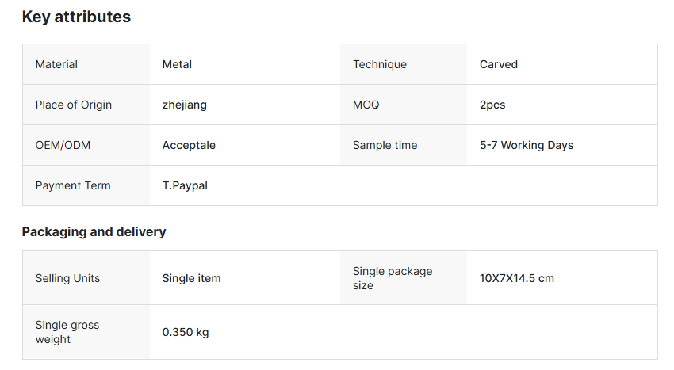Click the Carved technique value

pos(499,64)
